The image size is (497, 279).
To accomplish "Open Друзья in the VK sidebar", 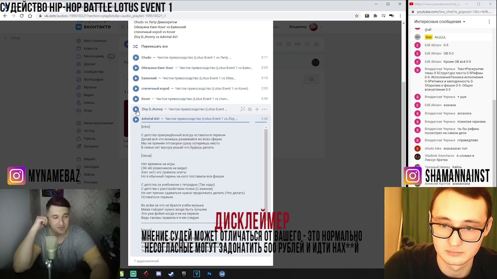I will (89, 64).
